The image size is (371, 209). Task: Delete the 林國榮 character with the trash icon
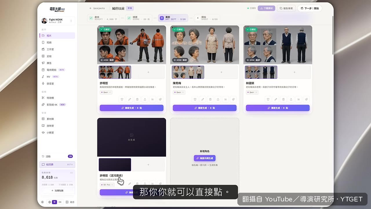[x=283, y=99]
